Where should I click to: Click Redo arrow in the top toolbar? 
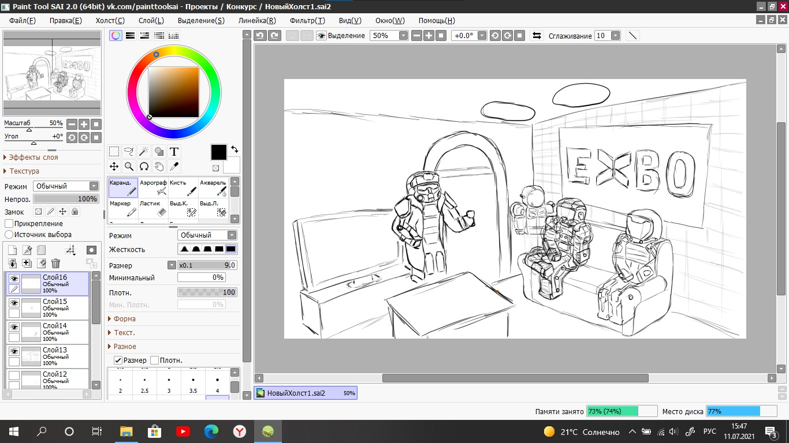[274, 35]
